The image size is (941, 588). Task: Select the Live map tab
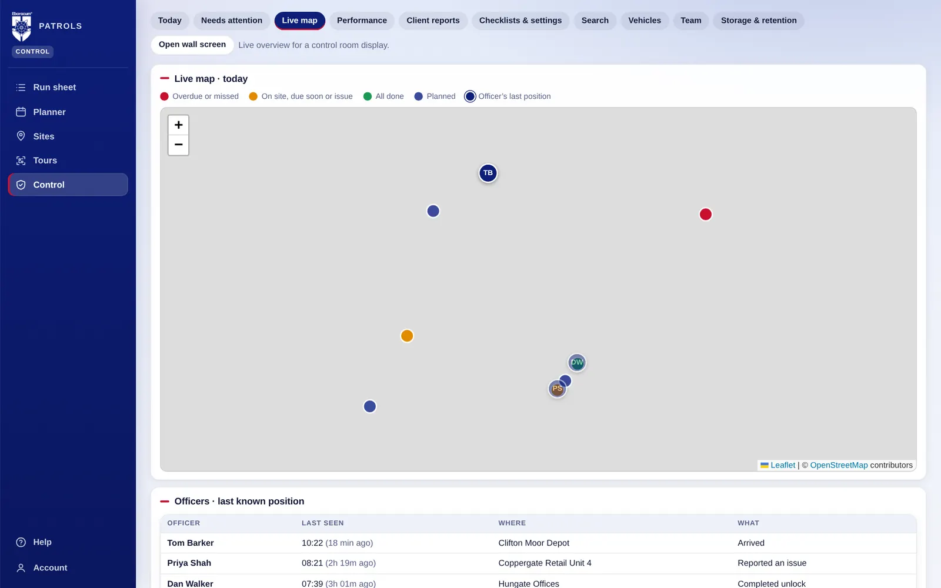point(299,21)
